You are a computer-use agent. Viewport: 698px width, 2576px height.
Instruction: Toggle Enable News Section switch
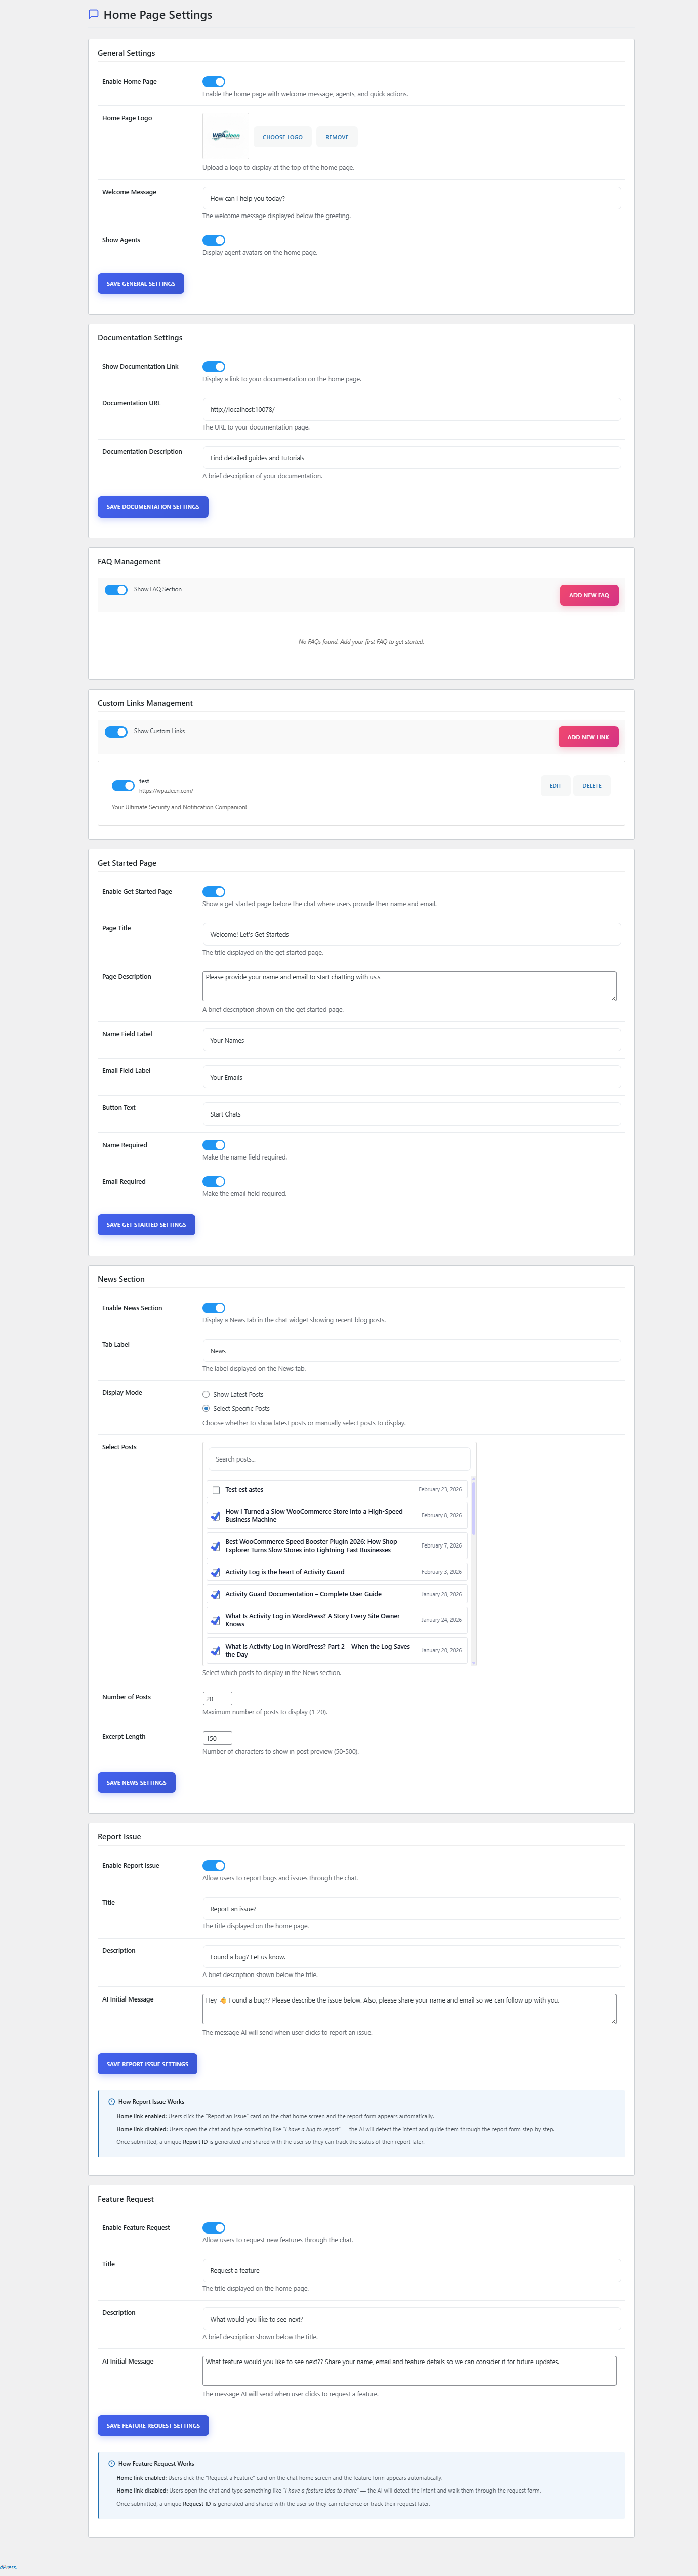tap(214, 1308)
